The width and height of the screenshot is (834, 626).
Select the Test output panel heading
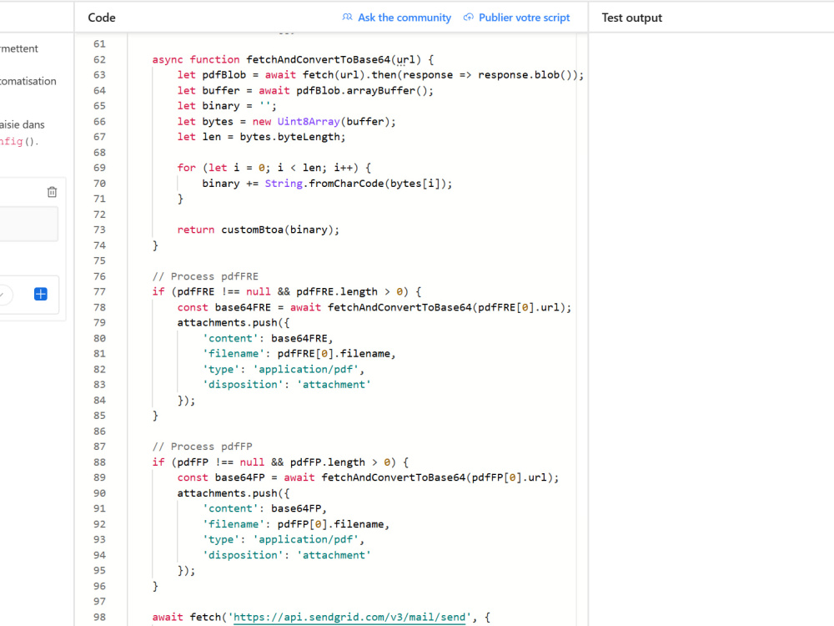click(x=632, y=18)
